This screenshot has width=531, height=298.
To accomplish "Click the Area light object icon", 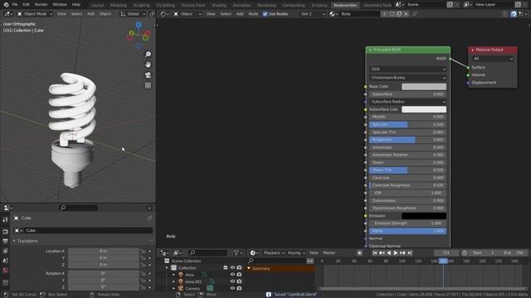I will (x=181, y=275).
